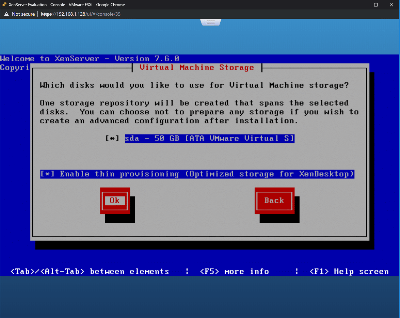The image size is (400, 318).
Task: Open the VMware console toolbar pull-down handle
Action: click(211, 22)
